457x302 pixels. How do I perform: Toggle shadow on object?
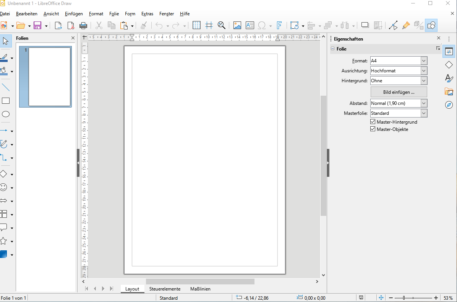pos(365,25)
